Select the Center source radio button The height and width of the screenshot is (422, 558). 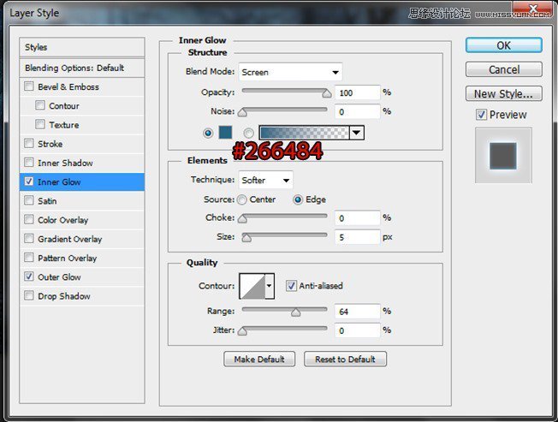click(x=242, y=199)
